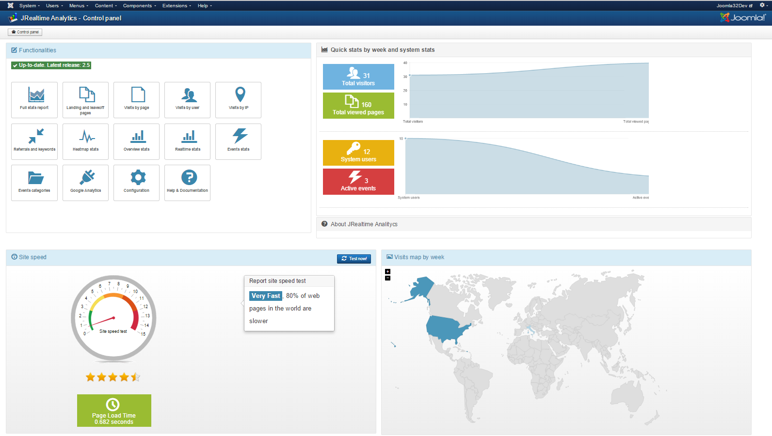The image size is (772, 436).
Task: Zoom in on the visits map
Action: point(387,272)
